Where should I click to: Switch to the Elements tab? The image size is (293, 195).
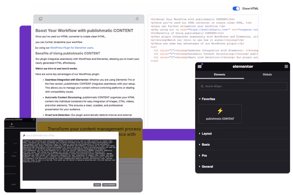coord(220,75)
